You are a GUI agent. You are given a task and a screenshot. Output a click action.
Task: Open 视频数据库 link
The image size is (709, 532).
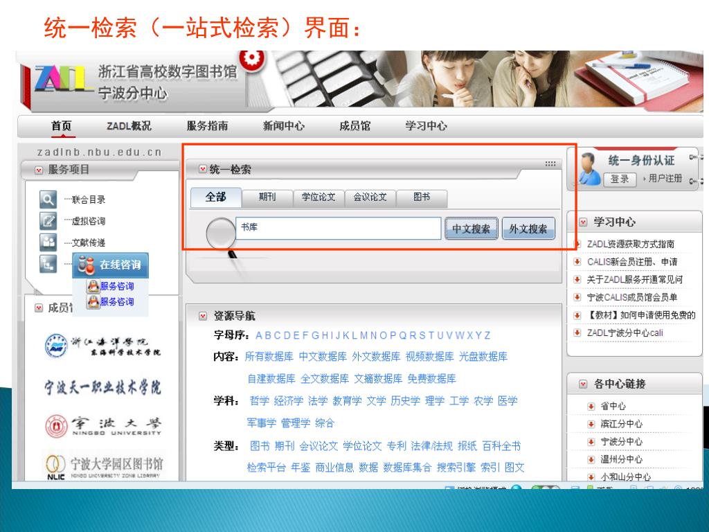click(x=429, y=357)
